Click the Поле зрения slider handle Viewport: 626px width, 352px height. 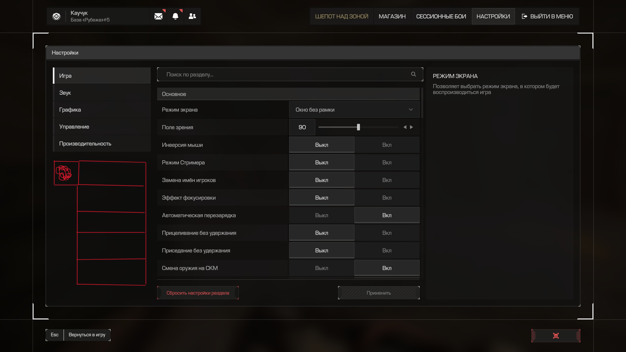coord(358,127)
